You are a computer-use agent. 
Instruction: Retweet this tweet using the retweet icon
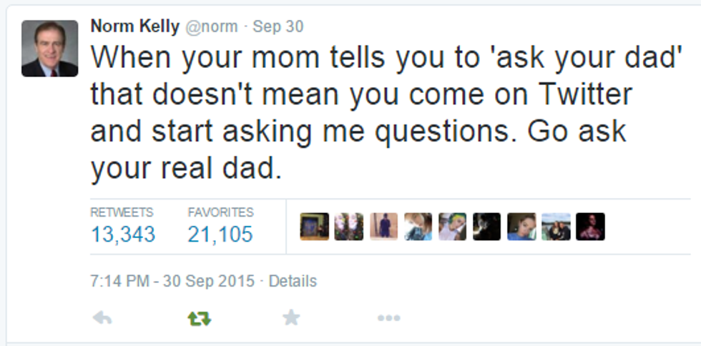(x=199, y=318)
